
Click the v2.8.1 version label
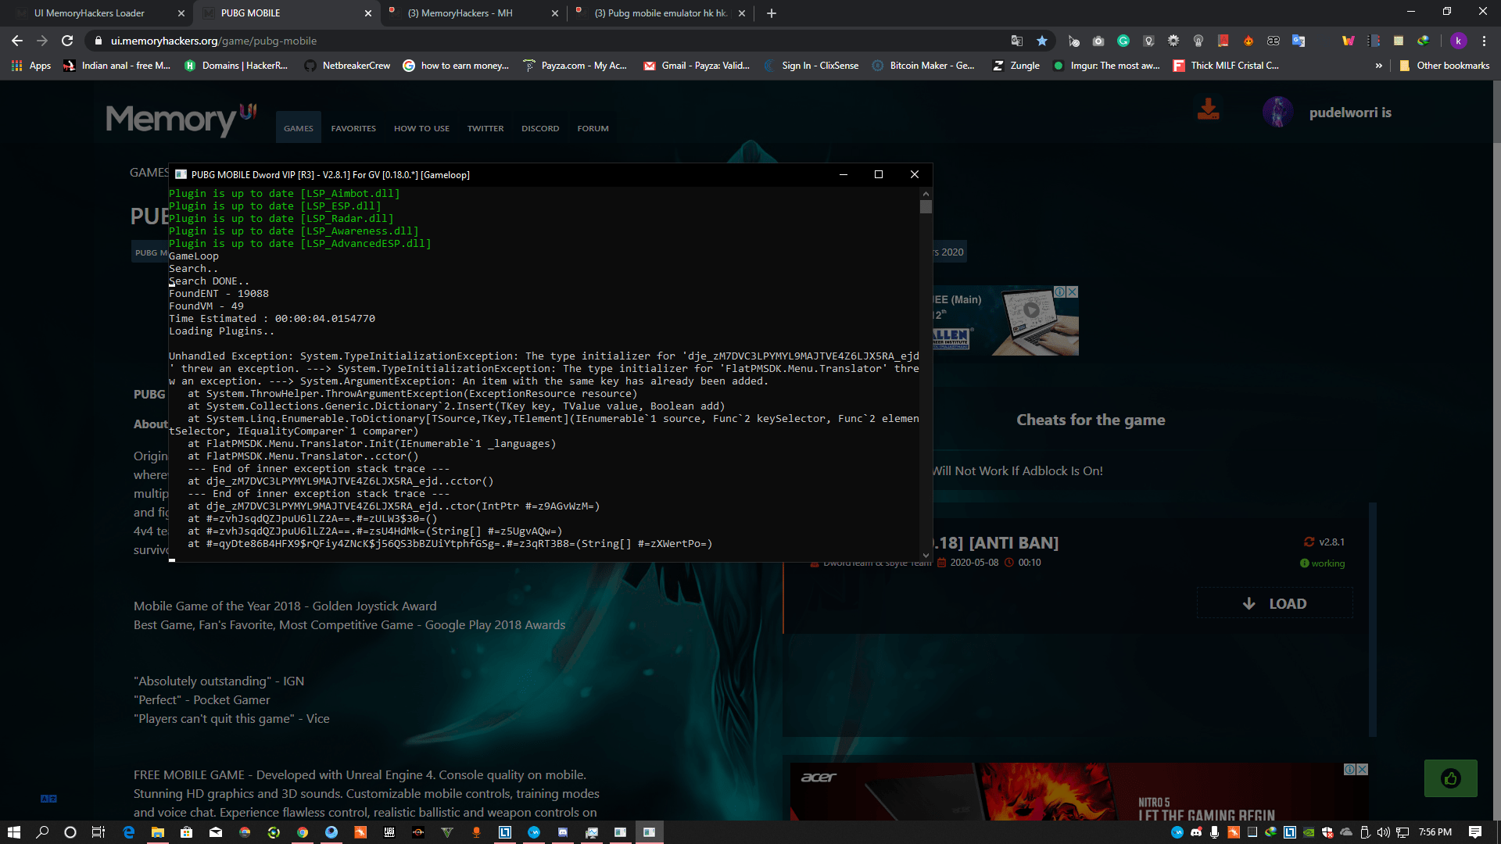click(x=1324, y=542)
